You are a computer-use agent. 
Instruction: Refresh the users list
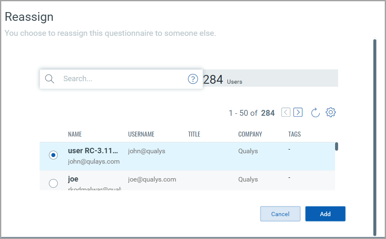[x=315, y=112]
